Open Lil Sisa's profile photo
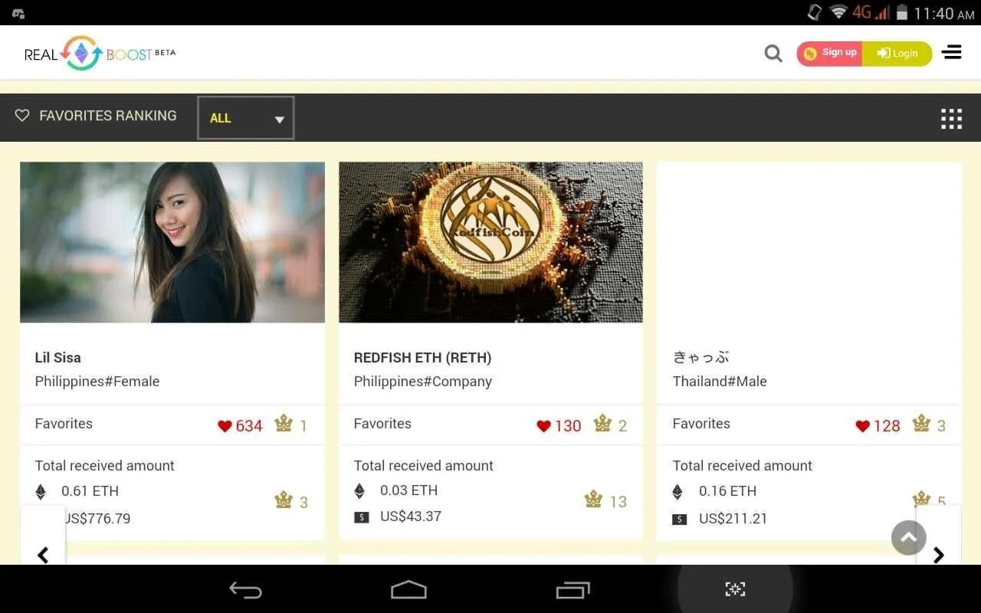This screenshot has height=613, width=981. click(x=172, y=242)
